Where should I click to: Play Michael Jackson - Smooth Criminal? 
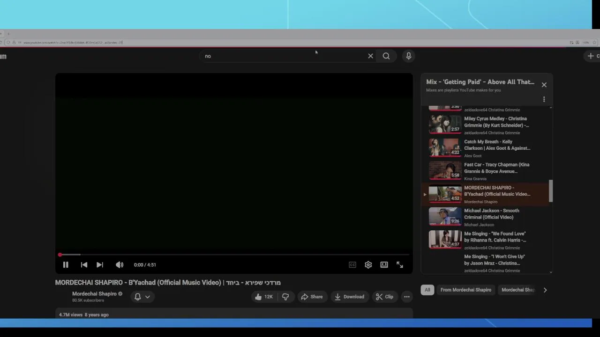click(491, 214)
